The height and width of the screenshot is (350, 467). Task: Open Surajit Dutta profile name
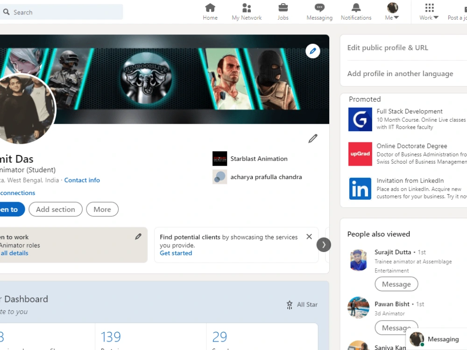(393, 252)
